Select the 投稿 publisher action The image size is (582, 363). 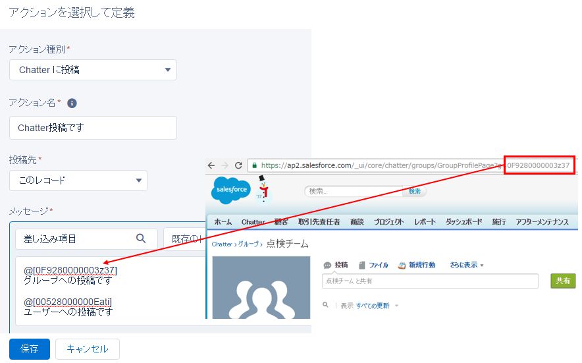click(x=336, y=265)
